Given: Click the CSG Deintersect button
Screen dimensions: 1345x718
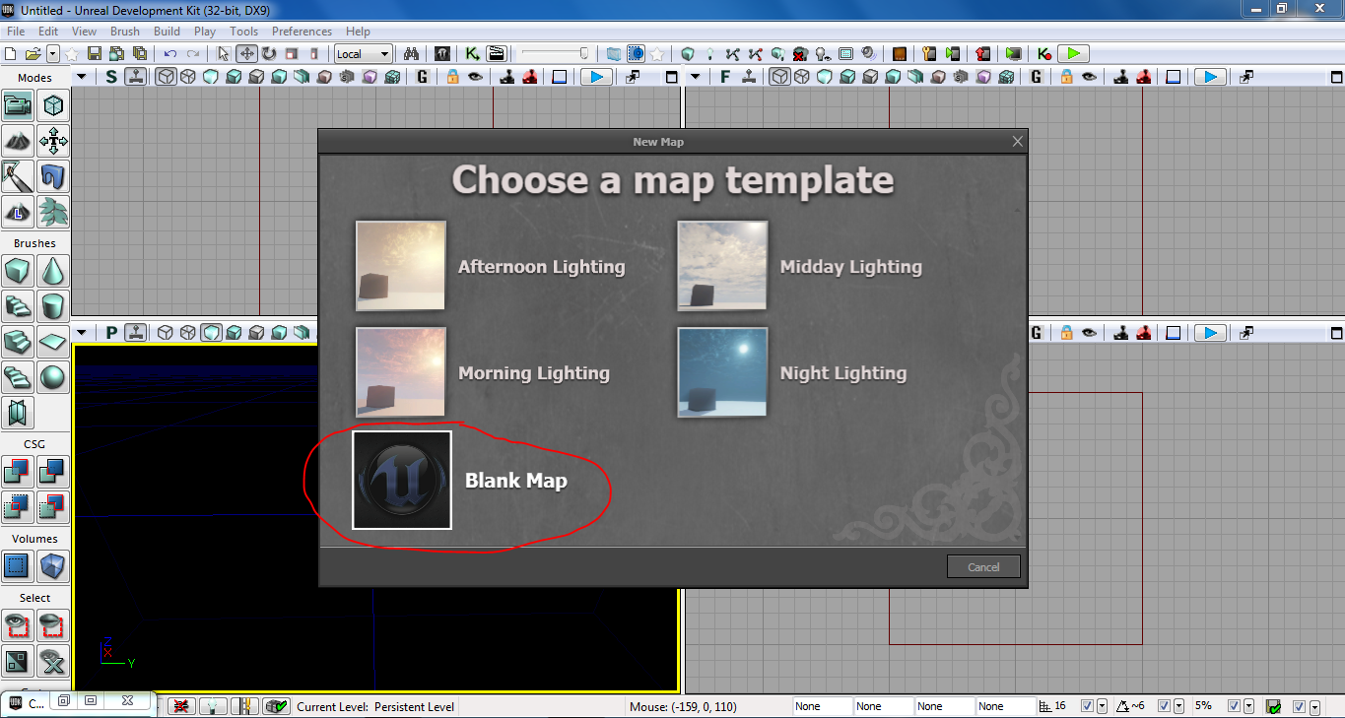Looking at the screenshot, I should 53,507.
